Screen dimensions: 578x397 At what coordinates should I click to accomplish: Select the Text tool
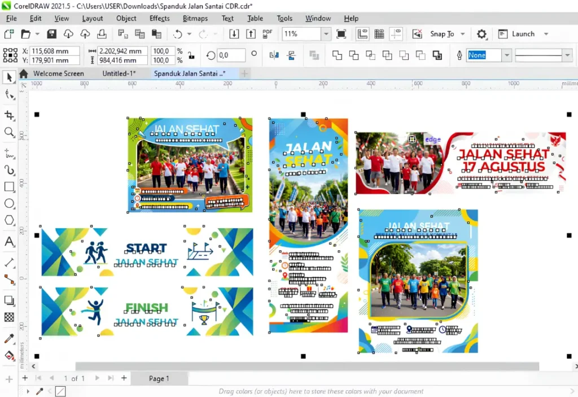pos(9,242)
